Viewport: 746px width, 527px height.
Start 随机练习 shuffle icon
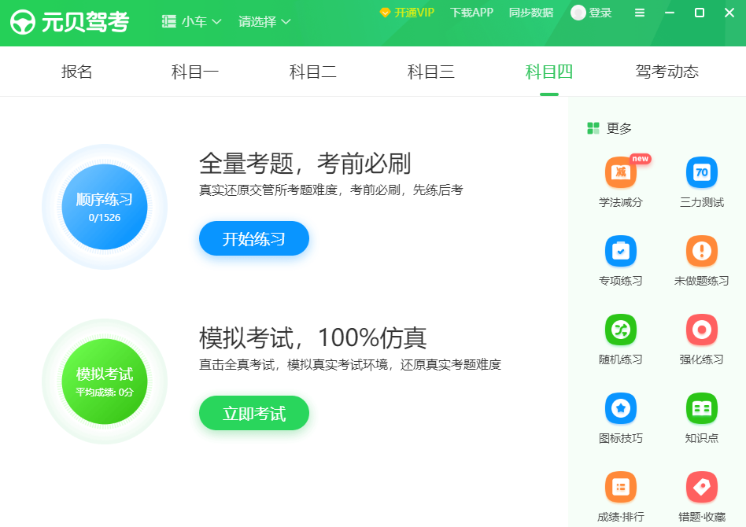pyautogui.click(x=620, y=330)
